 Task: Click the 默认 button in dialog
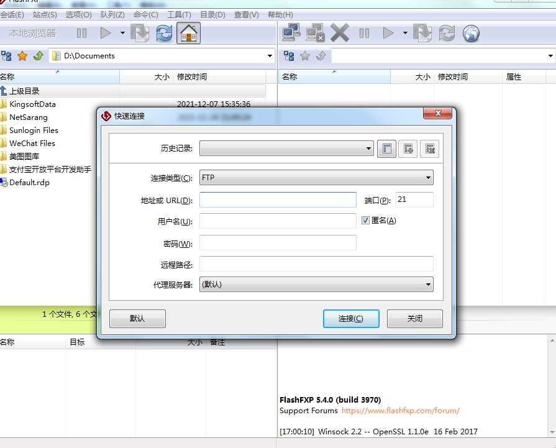tap(137, 319)
